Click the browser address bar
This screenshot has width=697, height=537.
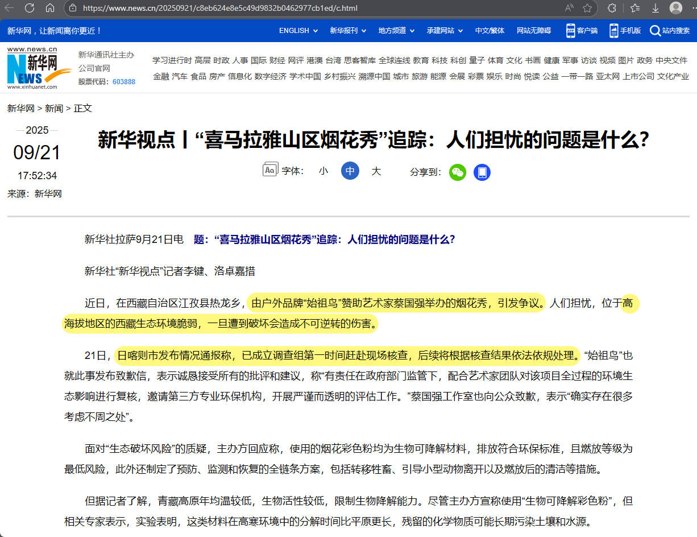227,9
